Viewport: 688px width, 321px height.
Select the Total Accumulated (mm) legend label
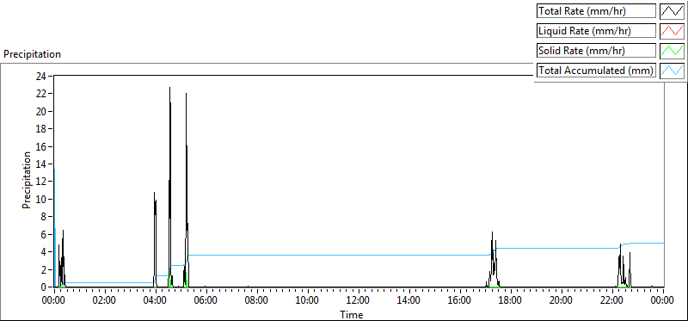click(596, 71)
